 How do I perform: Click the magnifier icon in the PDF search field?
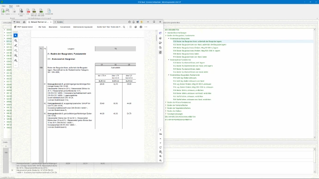[x=124, y=27]
